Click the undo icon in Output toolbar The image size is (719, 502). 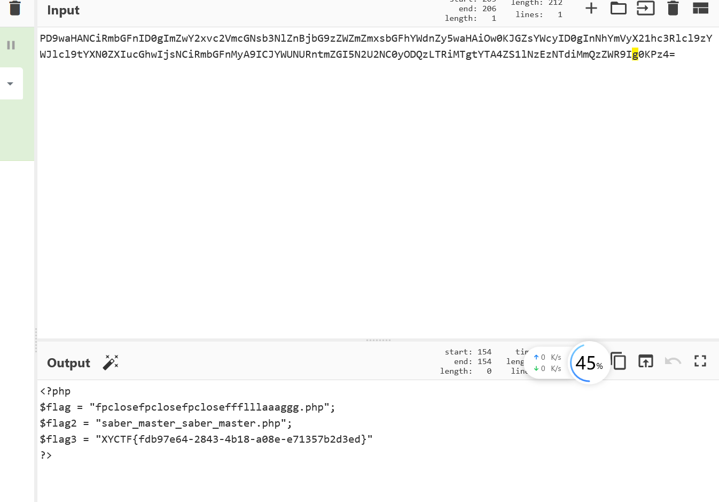coord(673,361)
